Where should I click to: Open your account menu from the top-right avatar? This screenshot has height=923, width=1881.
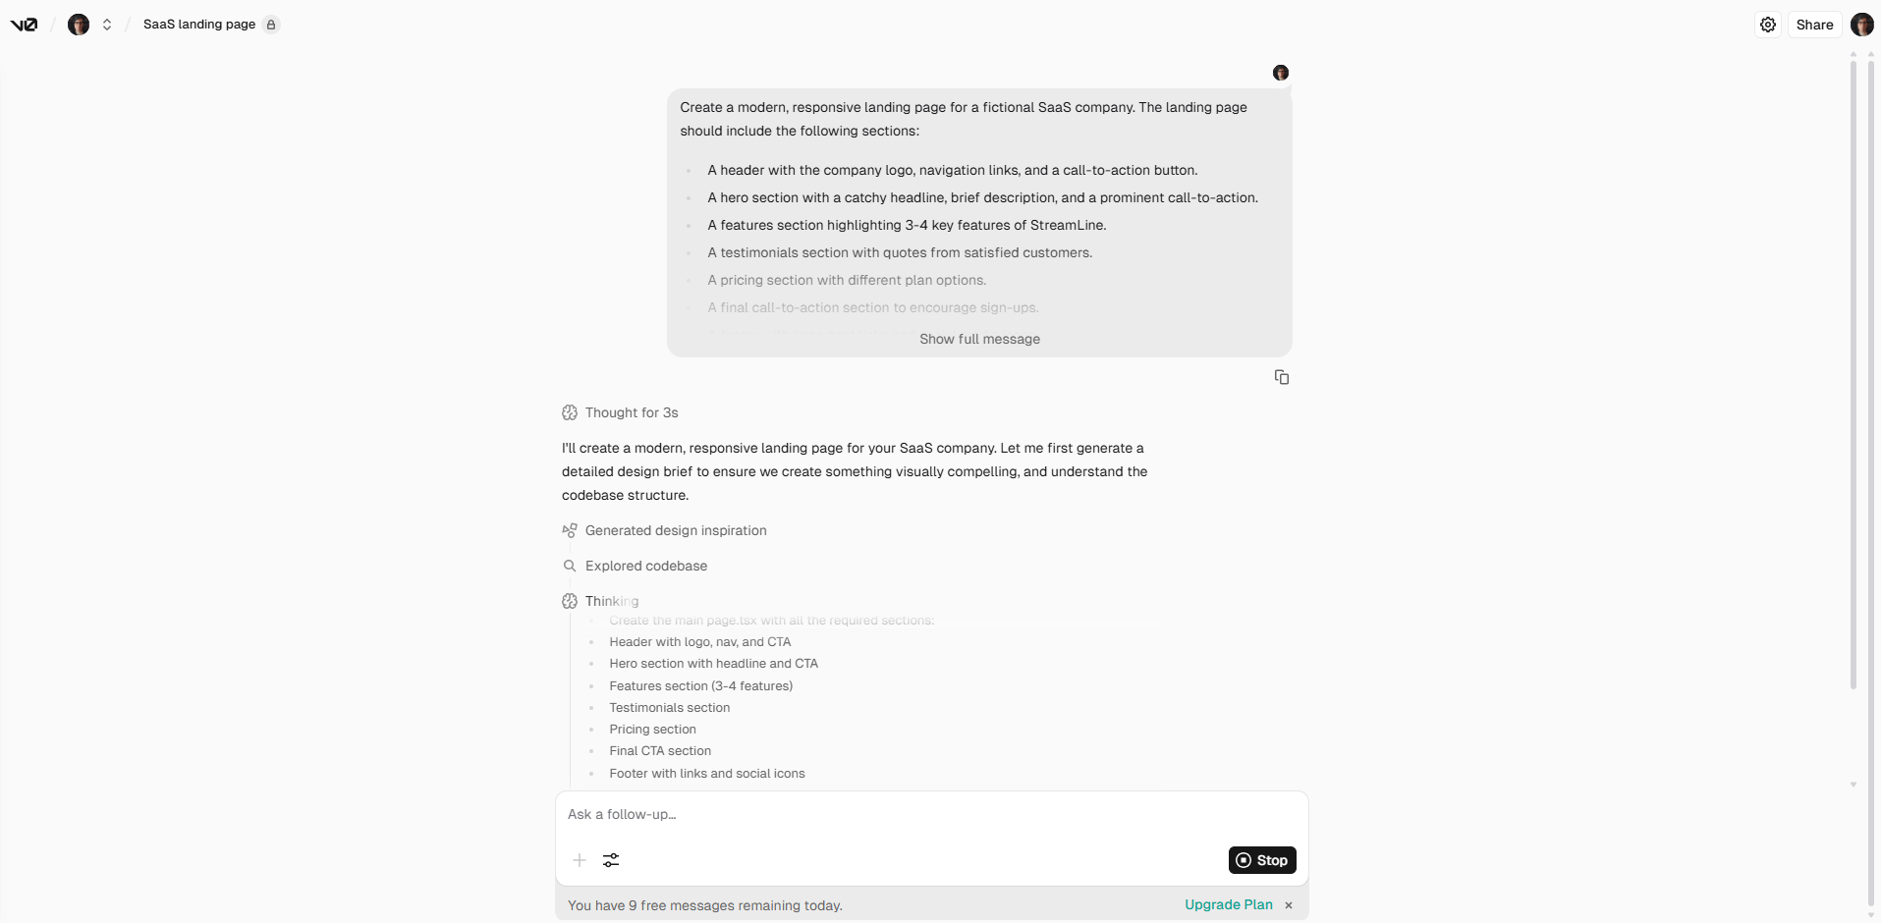(1861, 24)
